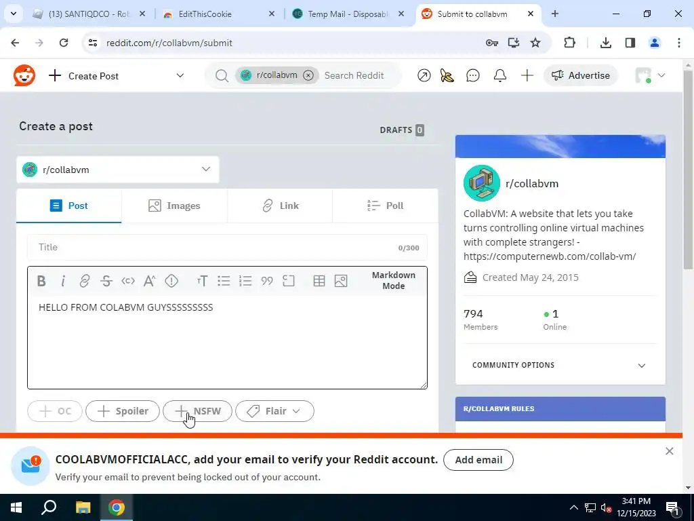Open Windows Start menu
Image resolution: width=694 pixels, height=521 pixels.
tap(16, 507)
